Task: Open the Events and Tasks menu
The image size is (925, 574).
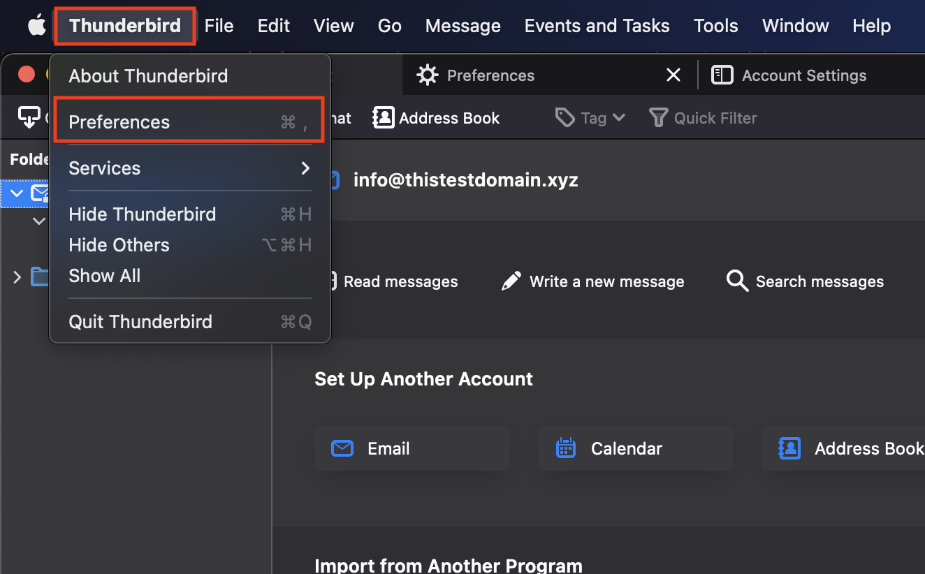Action: [597, 27]
